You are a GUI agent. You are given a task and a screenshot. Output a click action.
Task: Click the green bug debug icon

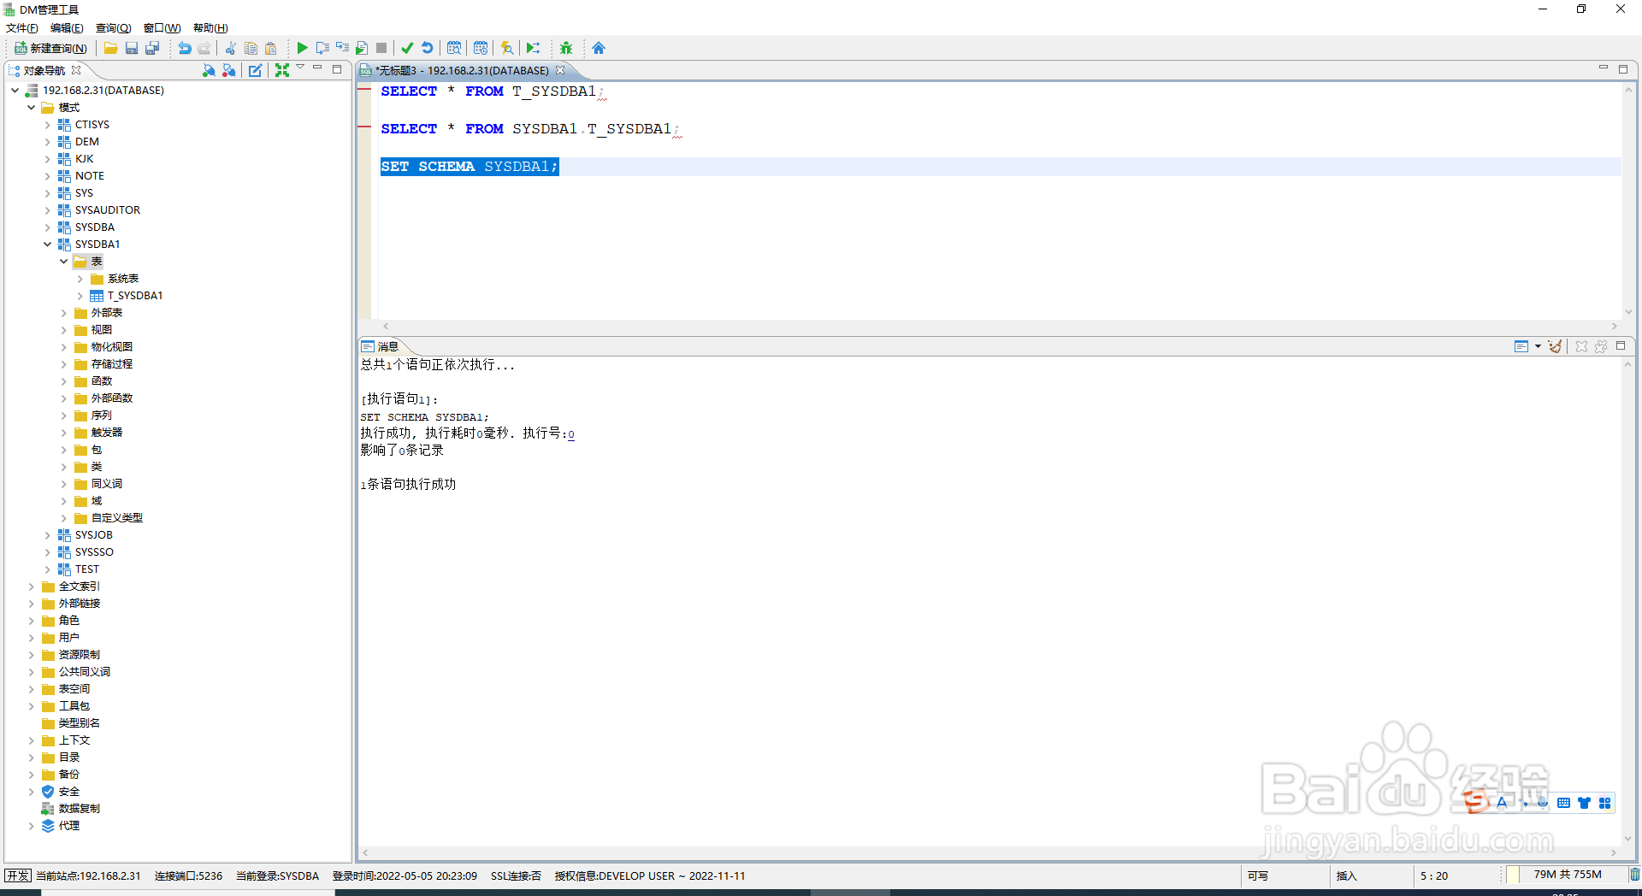coord(566,49)
